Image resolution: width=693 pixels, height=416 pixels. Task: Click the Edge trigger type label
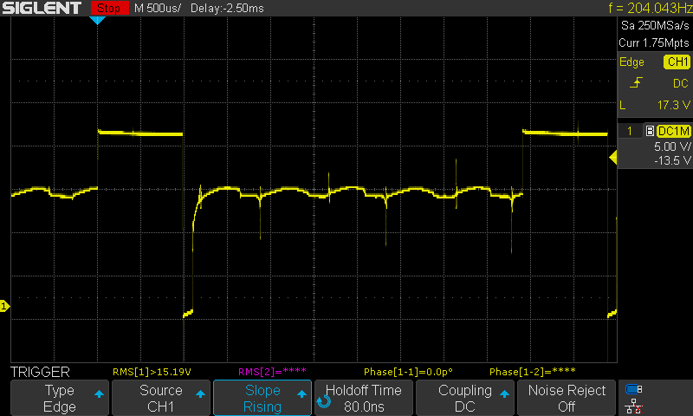[x=631, y=62]
